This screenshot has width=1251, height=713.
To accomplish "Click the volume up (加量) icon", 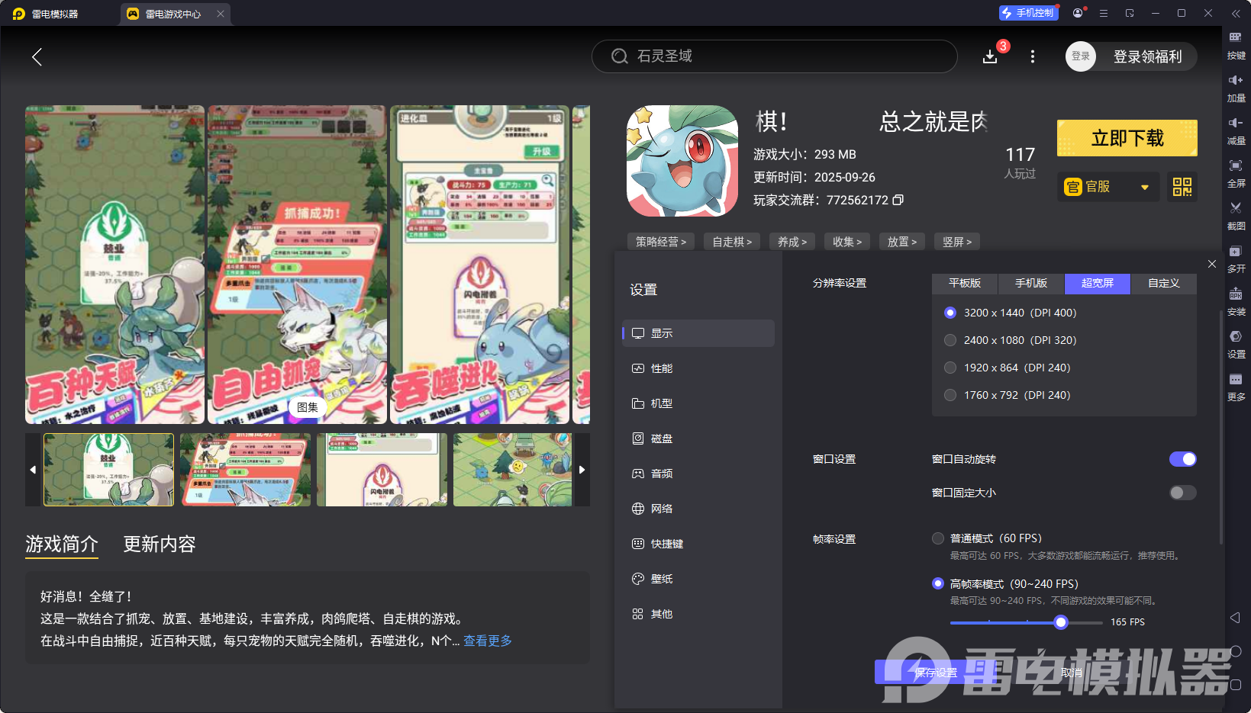I will pyautogui.click(x=1236, y=88).
